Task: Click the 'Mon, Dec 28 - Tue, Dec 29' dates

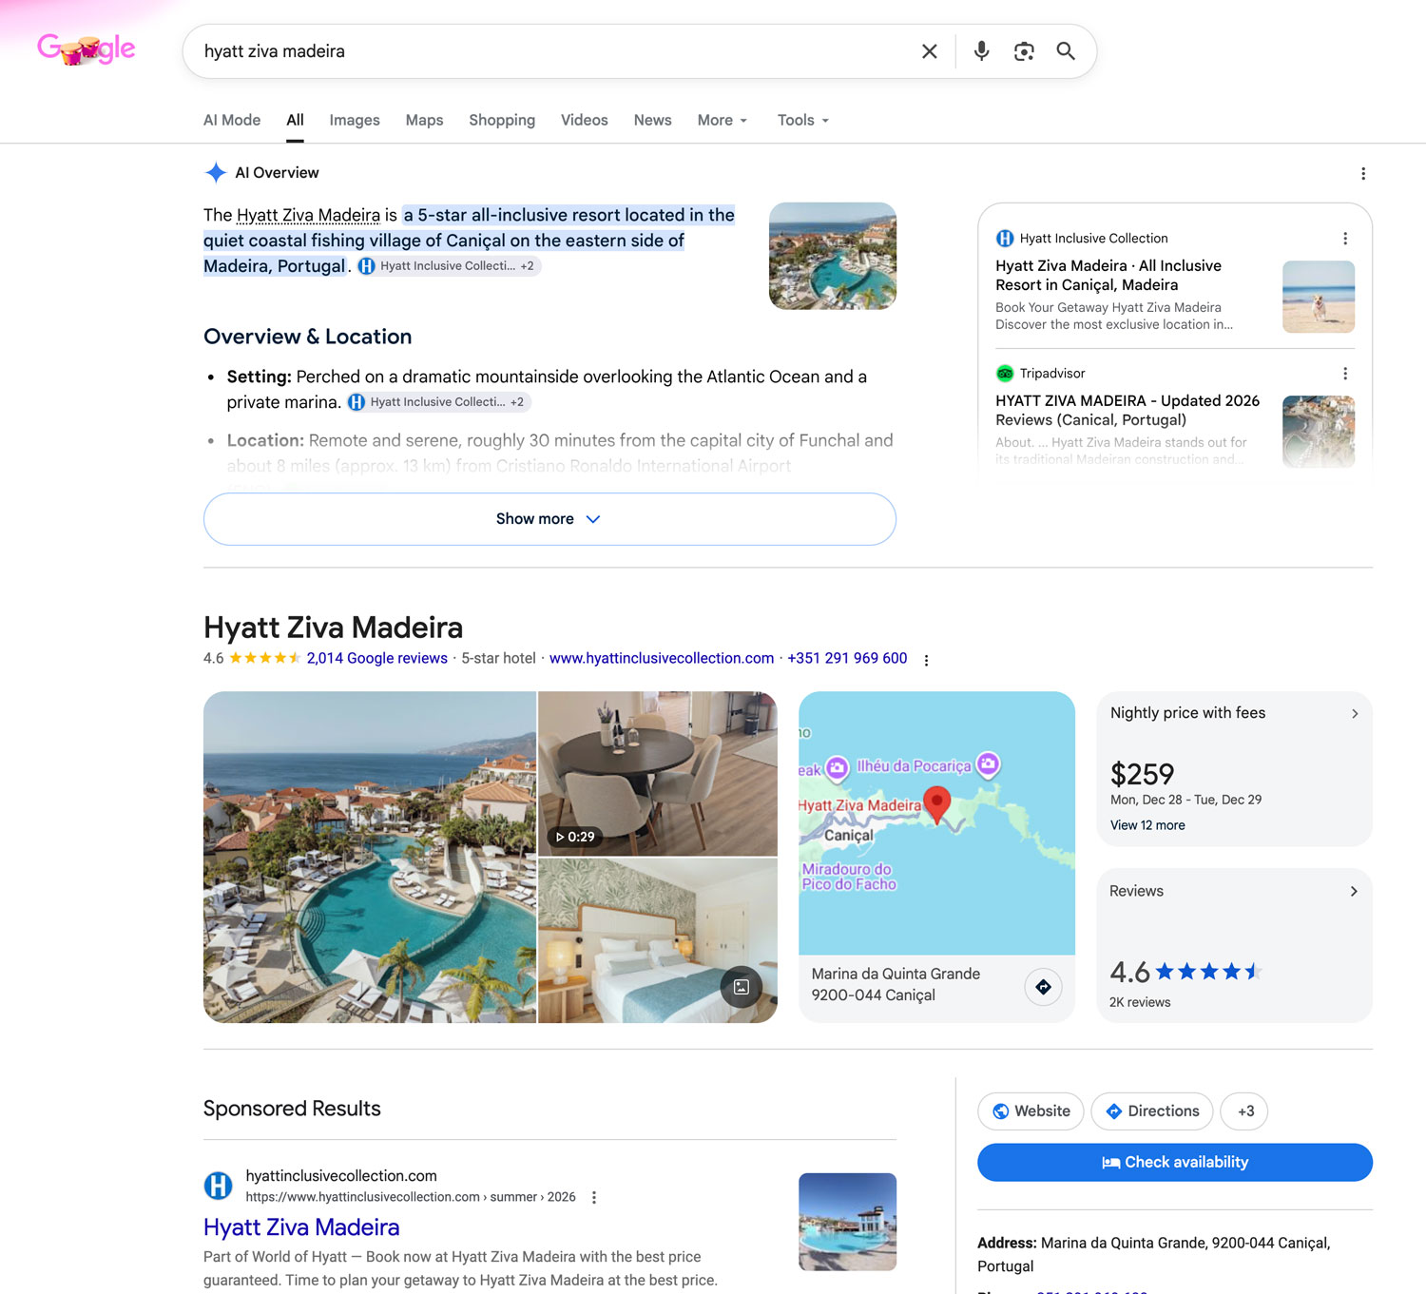Action: (x=1185, y=800)
